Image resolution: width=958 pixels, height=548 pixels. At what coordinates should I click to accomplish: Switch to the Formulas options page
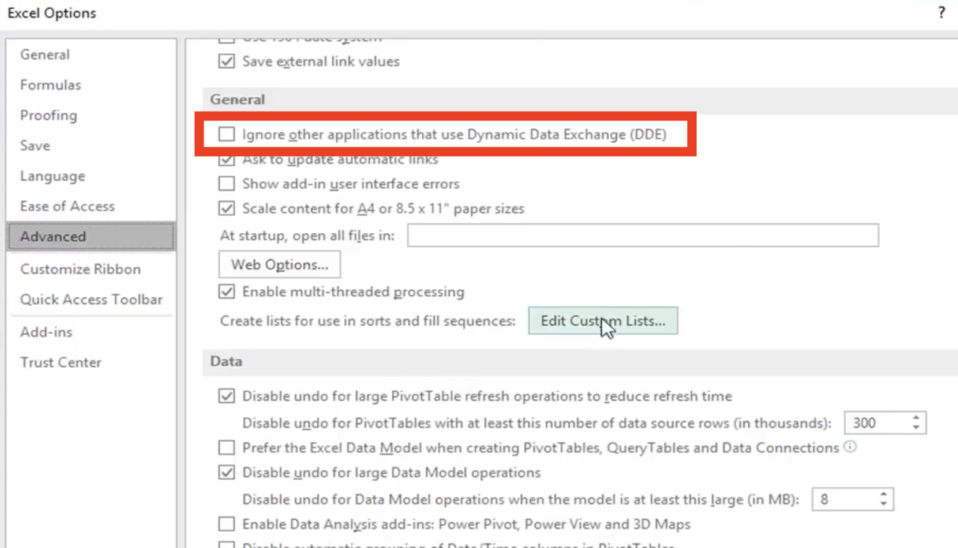[50, 84]
